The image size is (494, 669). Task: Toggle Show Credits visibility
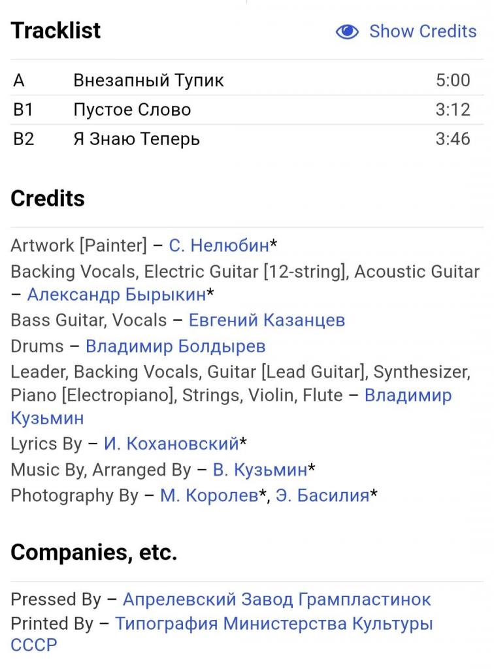click(406, 31)
